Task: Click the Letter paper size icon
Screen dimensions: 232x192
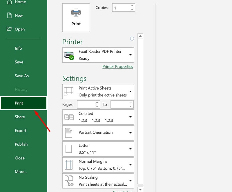Action: click(69, 149)
